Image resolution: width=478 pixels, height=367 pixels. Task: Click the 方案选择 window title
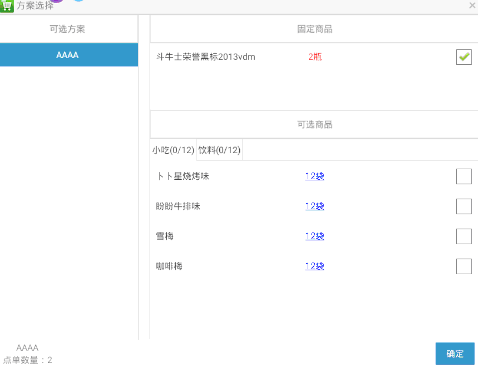pos(35,5)
